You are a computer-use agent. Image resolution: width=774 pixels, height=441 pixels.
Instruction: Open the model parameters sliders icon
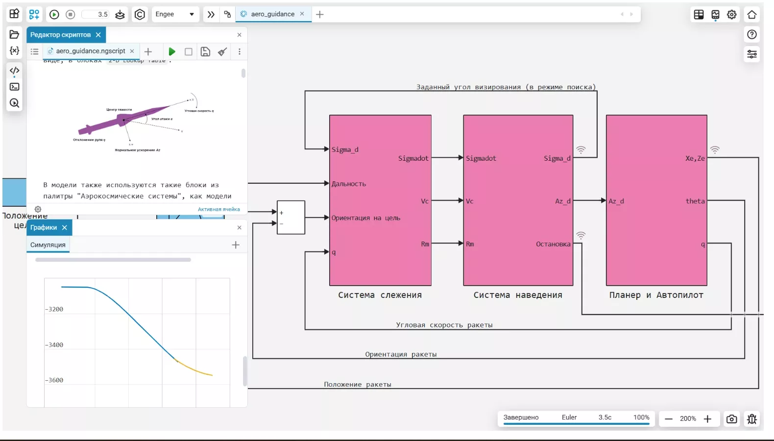tap(752, 54)
